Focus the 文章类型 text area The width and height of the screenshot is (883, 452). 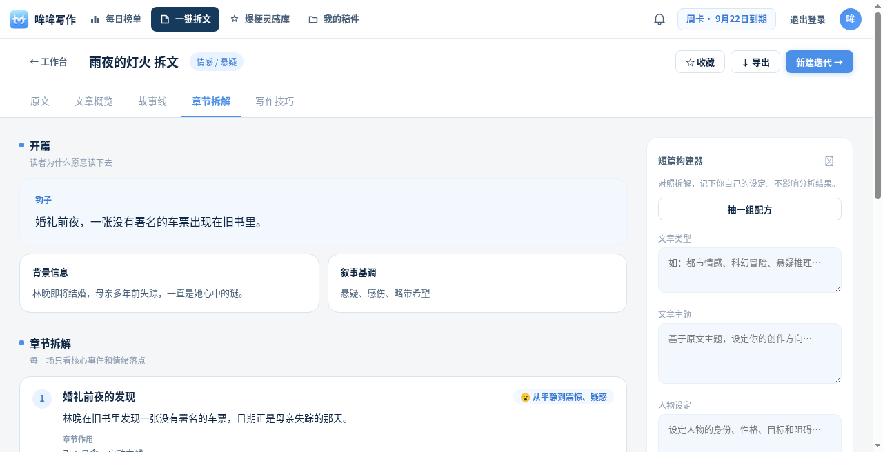click(750, 270)
